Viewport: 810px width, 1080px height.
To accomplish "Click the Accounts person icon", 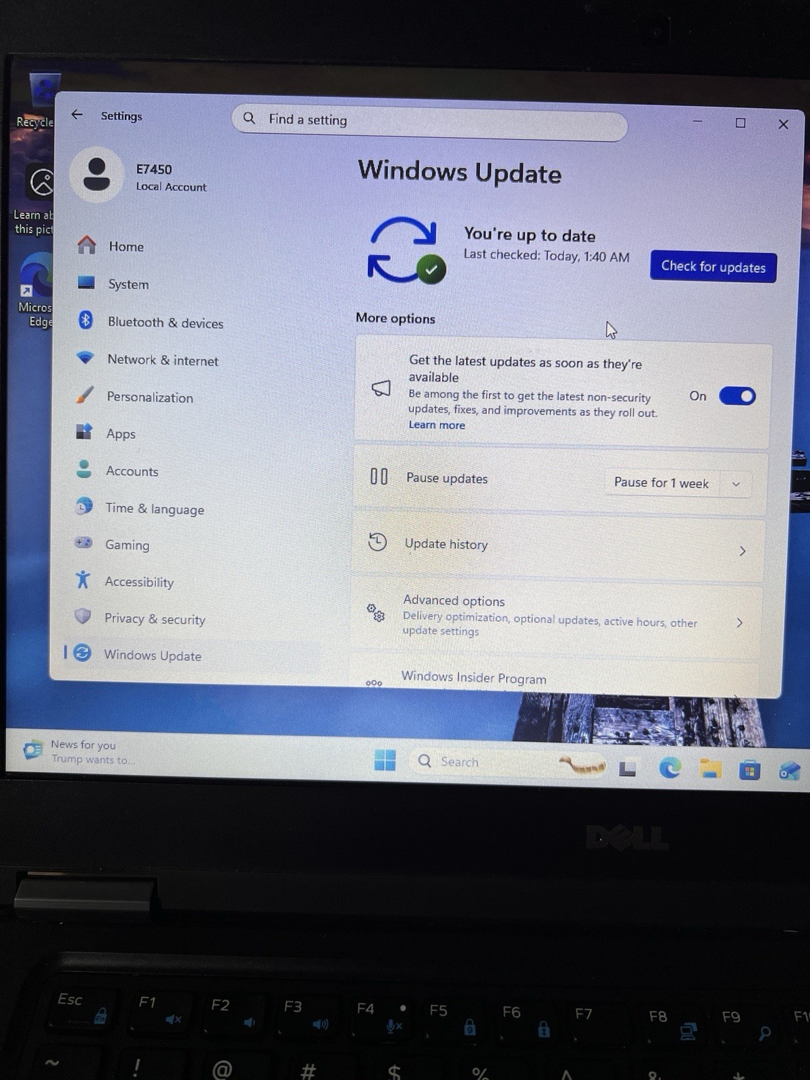I will tap(84, 469).
